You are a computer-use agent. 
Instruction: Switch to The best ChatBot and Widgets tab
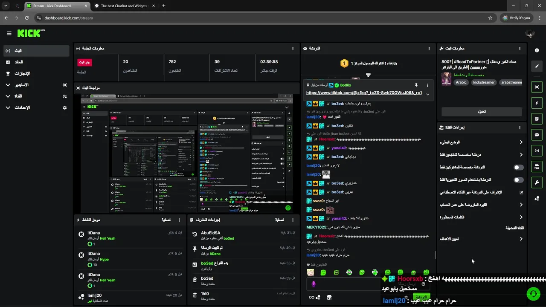pyautogui.click(x=124, y=6)
